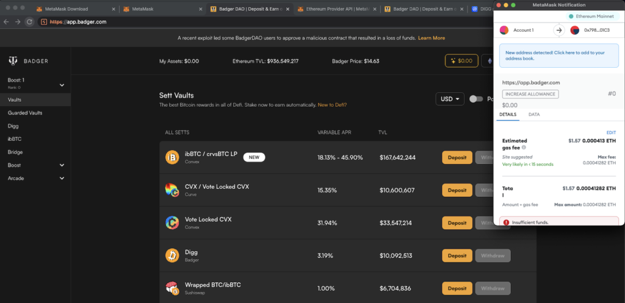625x303 pixels.
Task: Expand the Boost sidebar menu
Action: click(62, 165)
